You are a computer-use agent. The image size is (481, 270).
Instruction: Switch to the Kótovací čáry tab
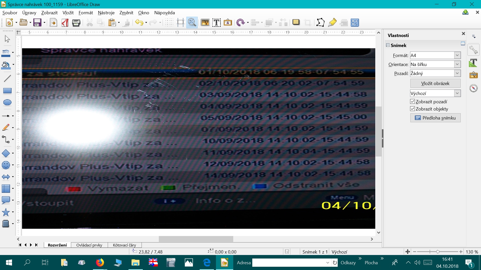[124, 245]
